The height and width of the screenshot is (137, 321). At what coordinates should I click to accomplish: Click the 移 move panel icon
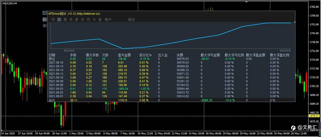pyautogui.click(x=45, y=19)
